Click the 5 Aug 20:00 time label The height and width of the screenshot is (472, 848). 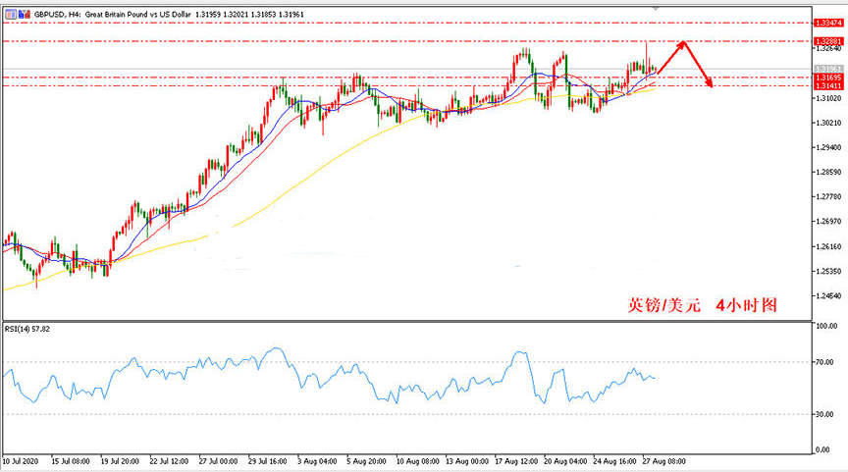coord(366,461)
